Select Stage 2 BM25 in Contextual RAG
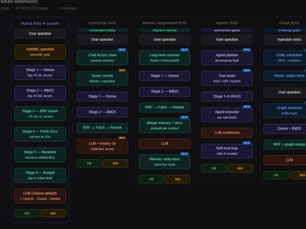The width and height of the screenshot is (306, 229). pyautogui.click(x=102, y=112)
